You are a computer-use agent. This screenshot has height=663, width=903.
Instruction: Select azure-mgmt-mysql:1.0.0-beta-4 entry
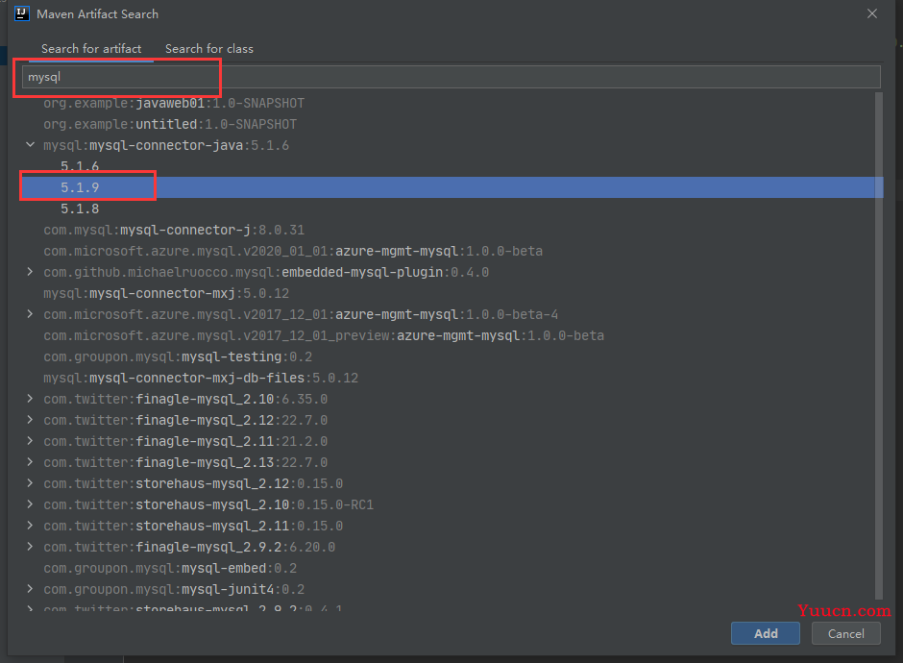click(301, 314)
